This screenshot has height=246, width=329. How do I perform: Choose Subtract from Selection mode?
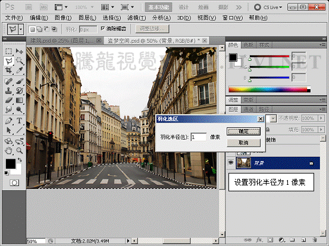click(x=46, y=29)
